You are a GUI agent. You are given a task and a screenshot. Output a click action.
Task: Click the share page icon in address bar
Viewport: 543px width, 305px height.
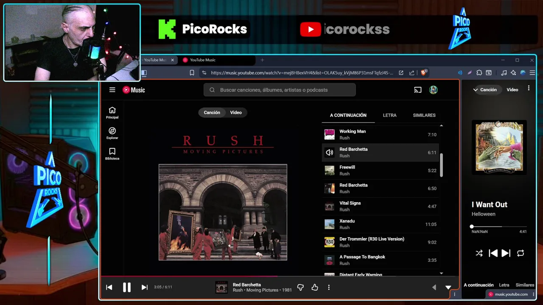(411, 73)
